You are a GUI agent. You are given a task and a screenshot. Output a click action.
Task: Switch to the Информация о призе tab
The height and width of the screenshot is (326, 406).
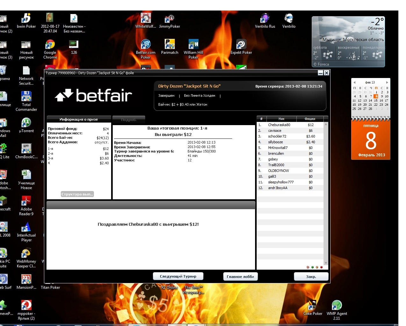(x=79, y=119)
